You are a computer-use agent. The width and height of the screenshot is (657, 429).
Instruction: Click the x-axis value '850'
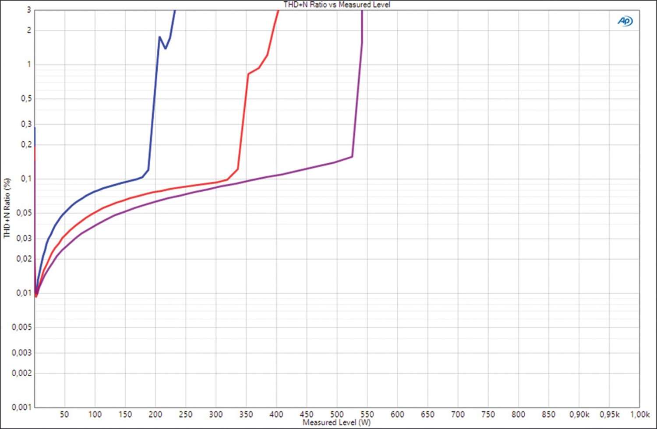(548, 414)
